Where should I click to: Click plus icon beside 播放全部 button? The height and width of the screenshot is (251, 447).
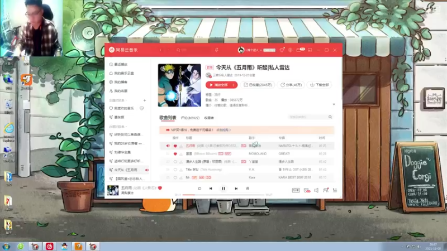coord(234,85)
